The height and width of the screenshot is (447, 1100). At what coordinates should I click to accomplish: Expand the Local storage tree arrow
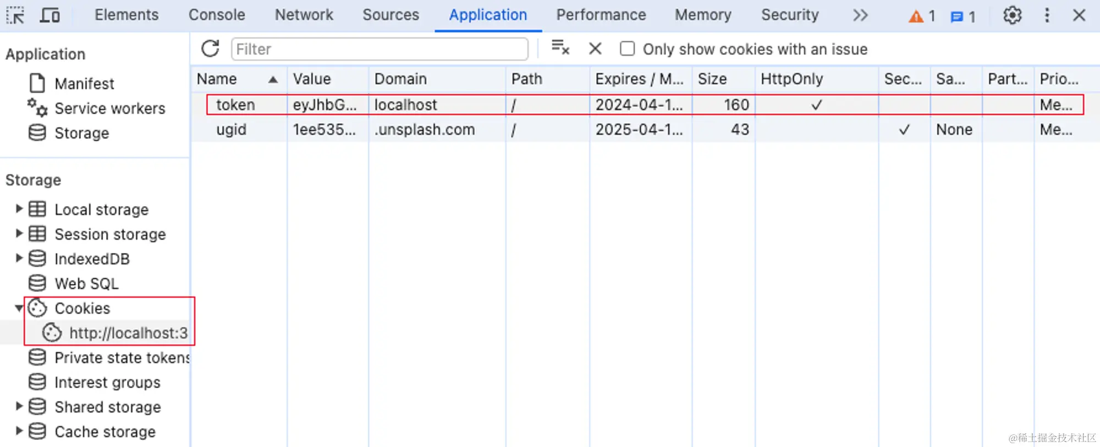[x=19, y=209]
